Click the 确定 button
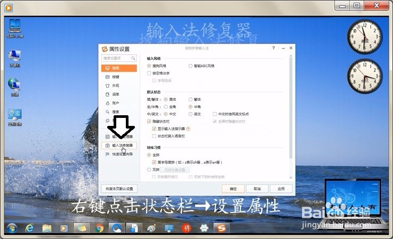393x239 pixels. (233, 189)
